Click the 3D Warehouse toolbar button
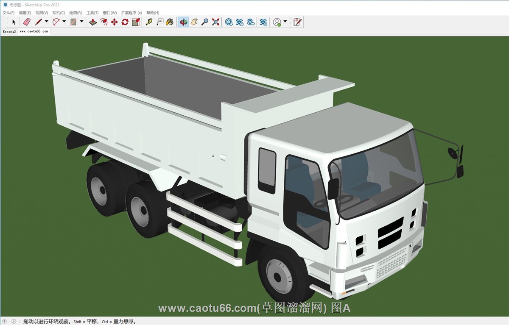This screenshot has width=509, height=325. (x=229, y=22)
